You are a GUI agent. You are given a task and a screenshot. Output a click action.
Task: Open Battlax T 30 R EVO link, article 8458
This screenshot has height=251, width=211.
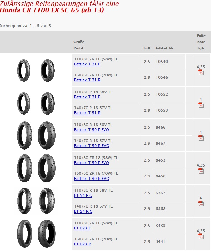tap(91, 179)
